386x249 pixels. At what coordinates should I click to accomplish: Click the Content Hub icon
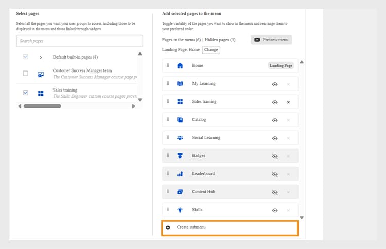tap(180, 192)
